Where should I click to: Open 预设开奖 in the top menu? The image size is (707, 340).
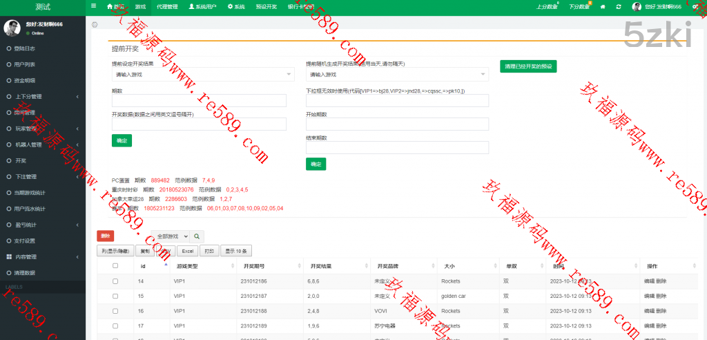click(265, 6)
